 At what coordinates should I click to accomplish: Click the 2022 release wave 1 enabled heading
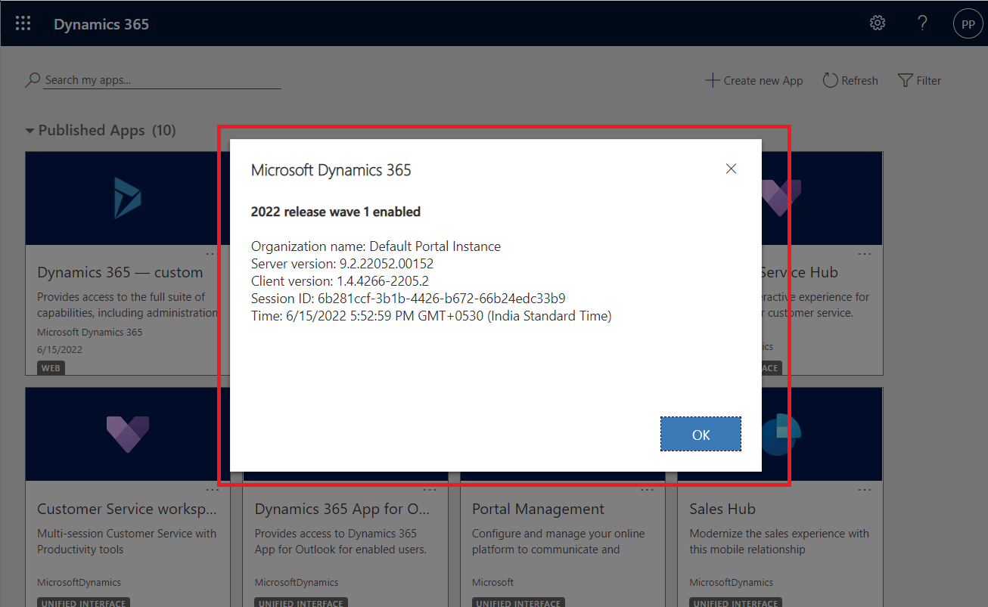336,212
